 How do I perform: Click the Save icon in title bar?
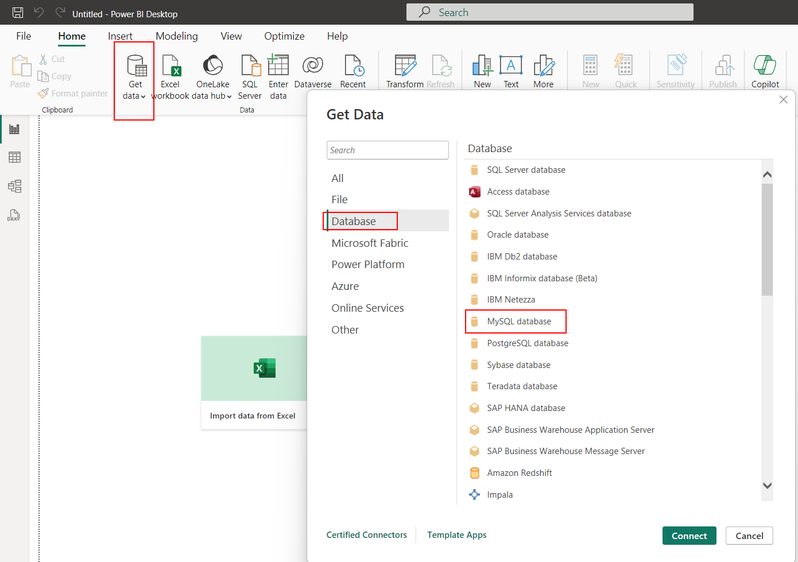tap(18, 13)
